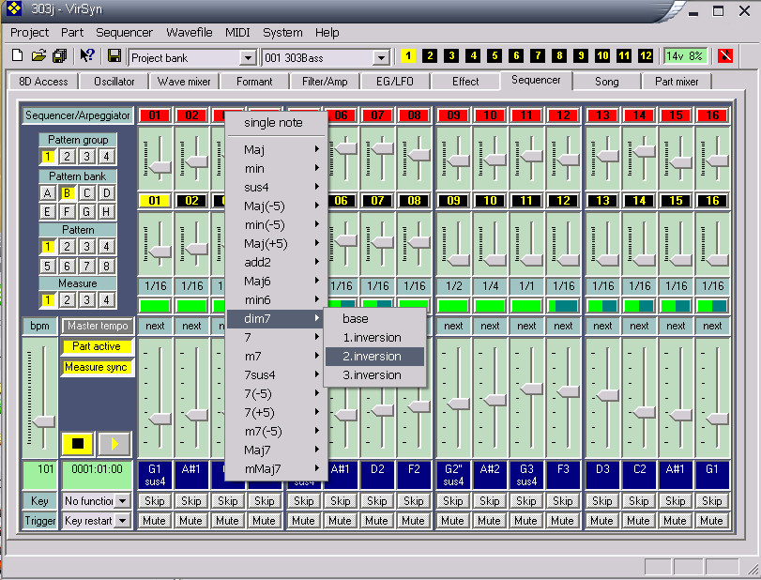Click the 0001:01:00 position display
Image resolution: width=761 pixels, height=580 pixels.
(97, 475)
